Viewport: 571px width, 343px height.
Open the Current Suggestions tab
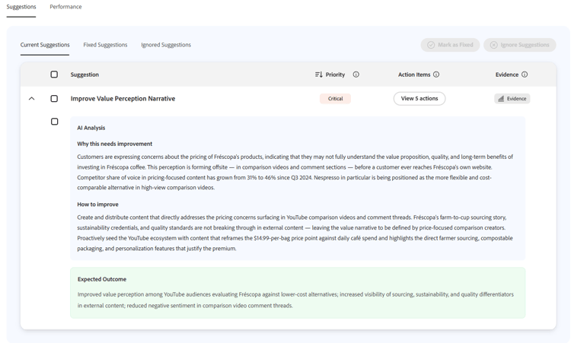[45, 45]
